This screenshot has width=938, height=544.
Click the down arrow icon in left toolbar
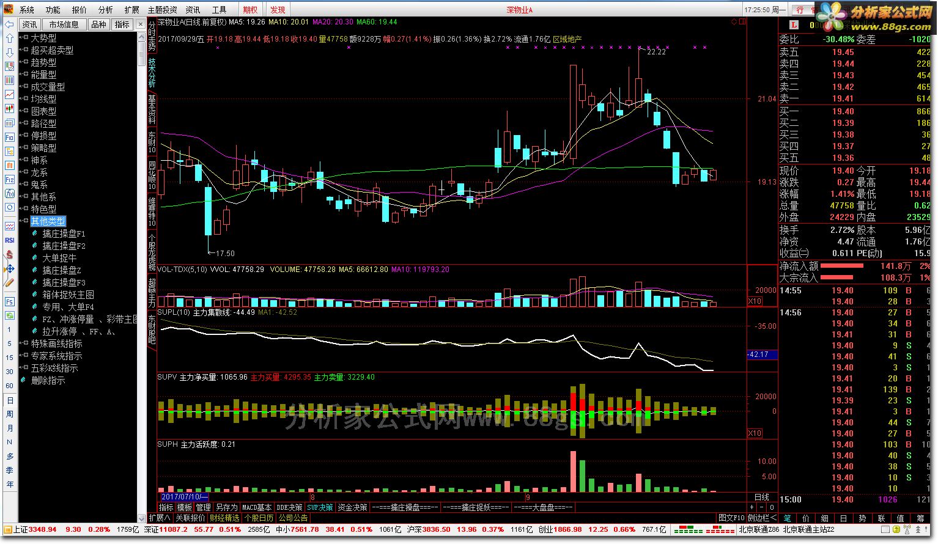pyautogui.click(x=9, y=52)
